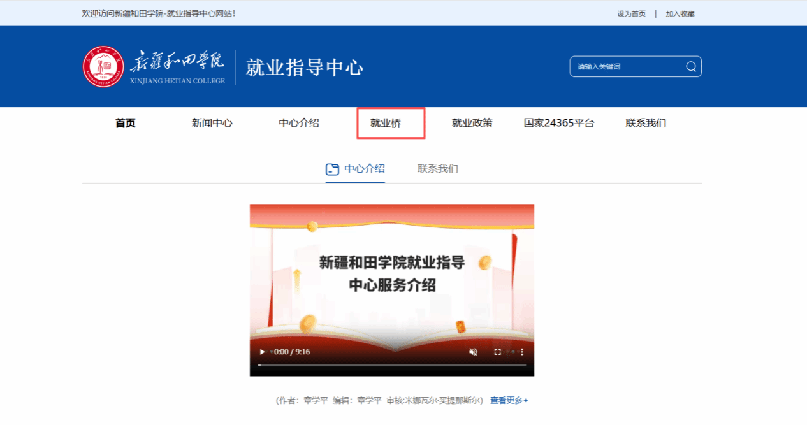Click 联系我们 in the main navigation
807x425 pixels.
645,124
